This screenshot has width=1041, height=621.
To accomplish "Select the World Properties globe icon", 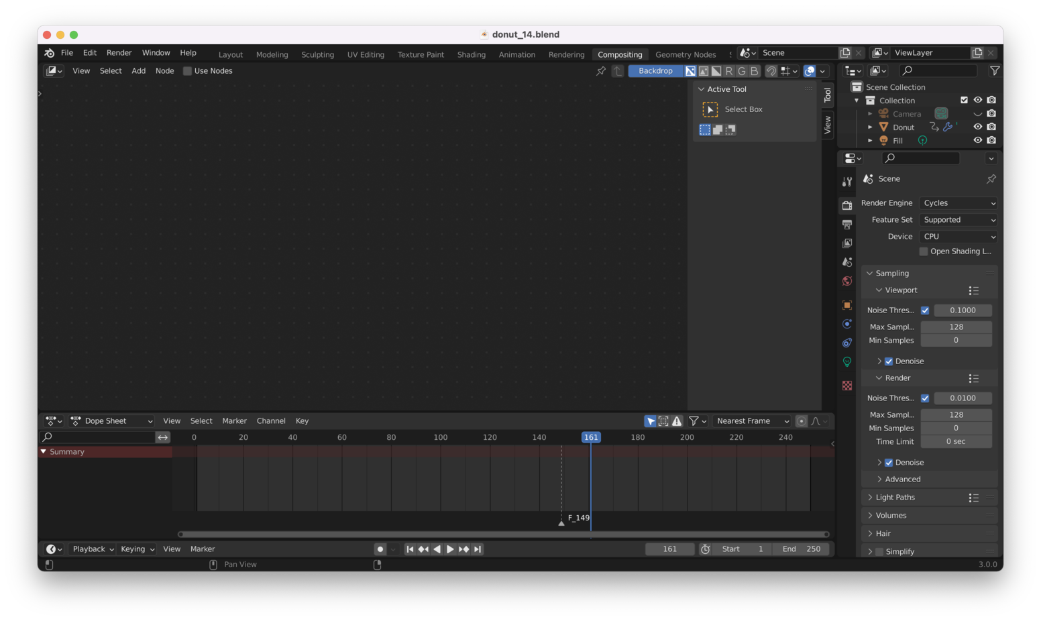I will (846, 280).
